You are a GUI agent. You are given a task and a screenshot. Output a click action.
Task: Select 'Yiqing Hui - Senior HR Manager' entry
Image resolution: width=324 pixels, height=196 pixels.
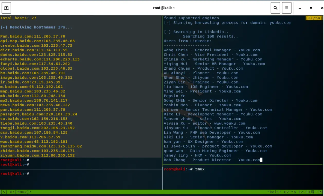click(x=214, y=64)
